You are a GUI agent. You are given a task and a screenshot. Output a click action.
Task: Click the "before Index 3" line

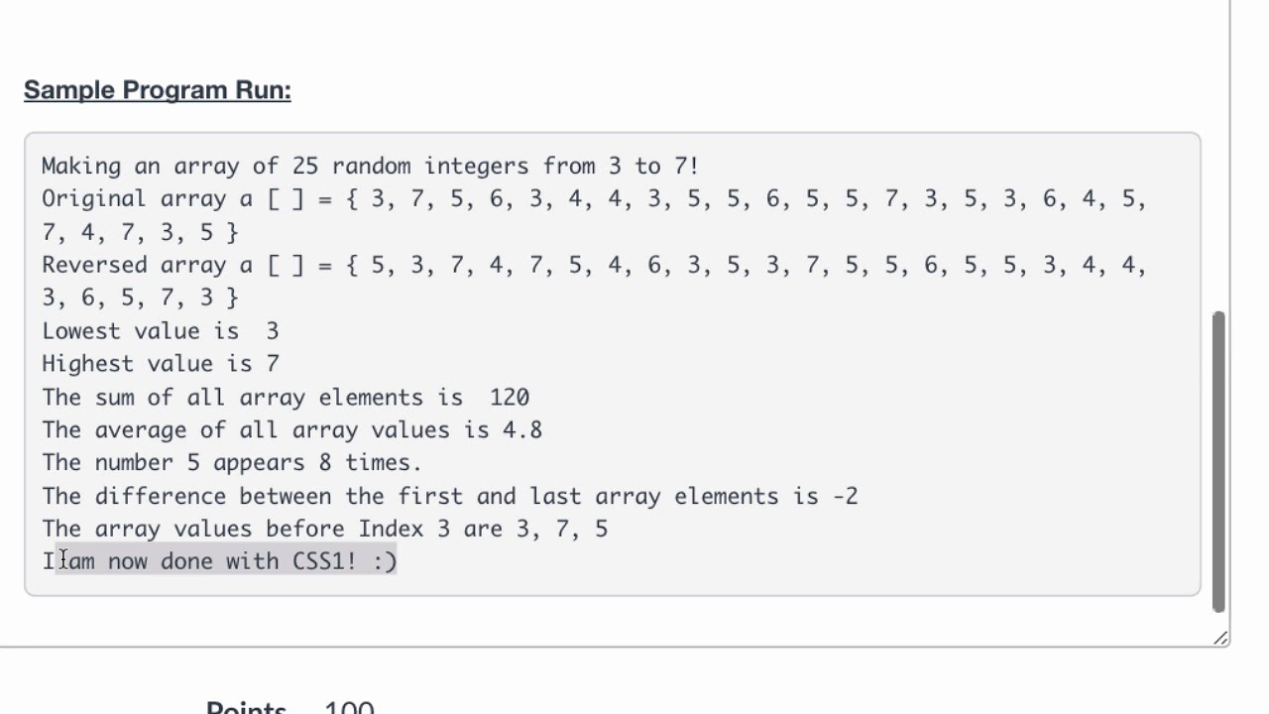tap(325, 529)
